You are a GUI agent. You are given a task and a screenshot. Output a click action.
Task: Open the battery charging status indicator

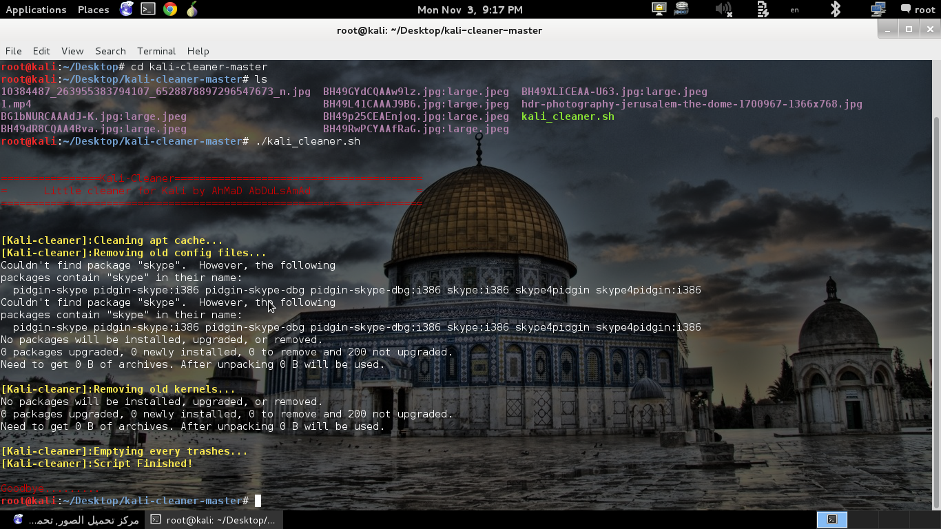[763, 9]
